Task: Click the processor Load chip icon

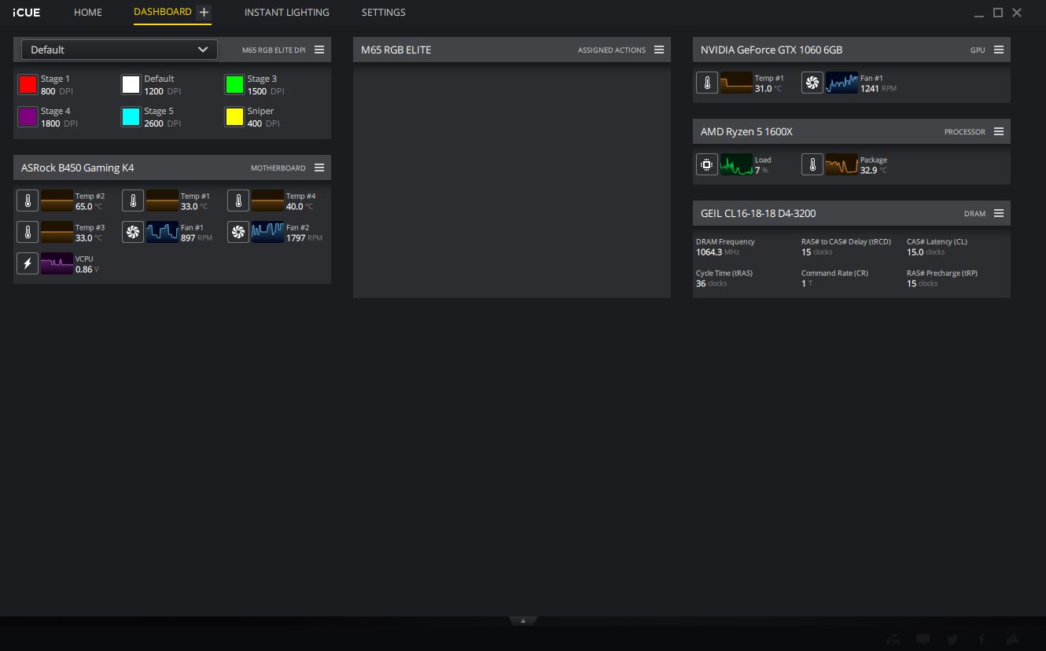Action: [x=707, y=164]
